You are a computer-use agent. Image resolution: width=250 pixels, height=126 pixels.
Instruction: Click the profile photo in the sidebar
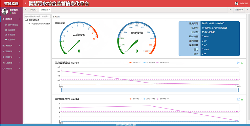coord(5,11)
